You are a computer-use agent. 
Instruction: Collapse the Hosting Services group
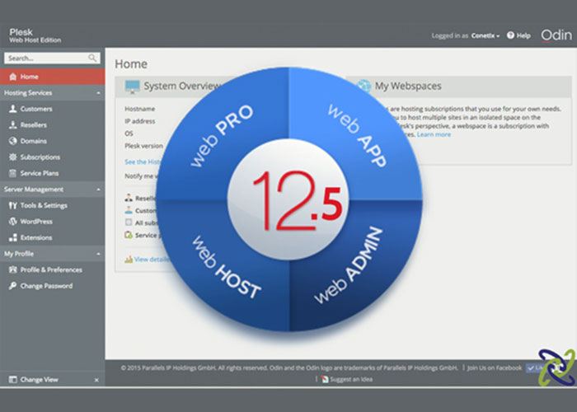pyautogui.click(x=98, y=93)
